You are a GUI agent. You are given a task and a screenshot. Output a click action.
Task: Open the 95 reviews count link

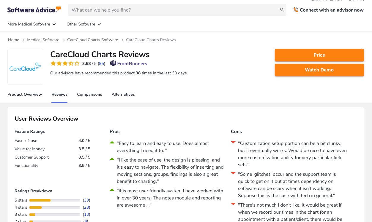click(x=101, y=64)
